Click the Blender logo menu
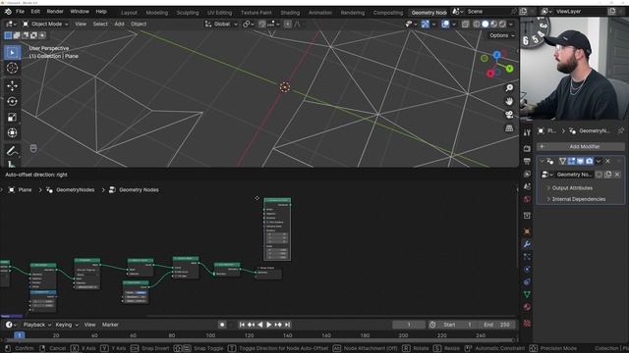Screen dimensions: 629x353 click(8, 12)
